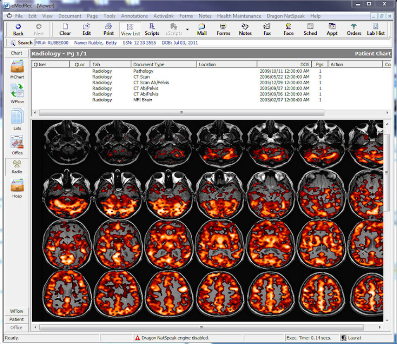The width and height of the screenshot is (397, 344).
Task: Click the Search button
Action: [22, 43]
